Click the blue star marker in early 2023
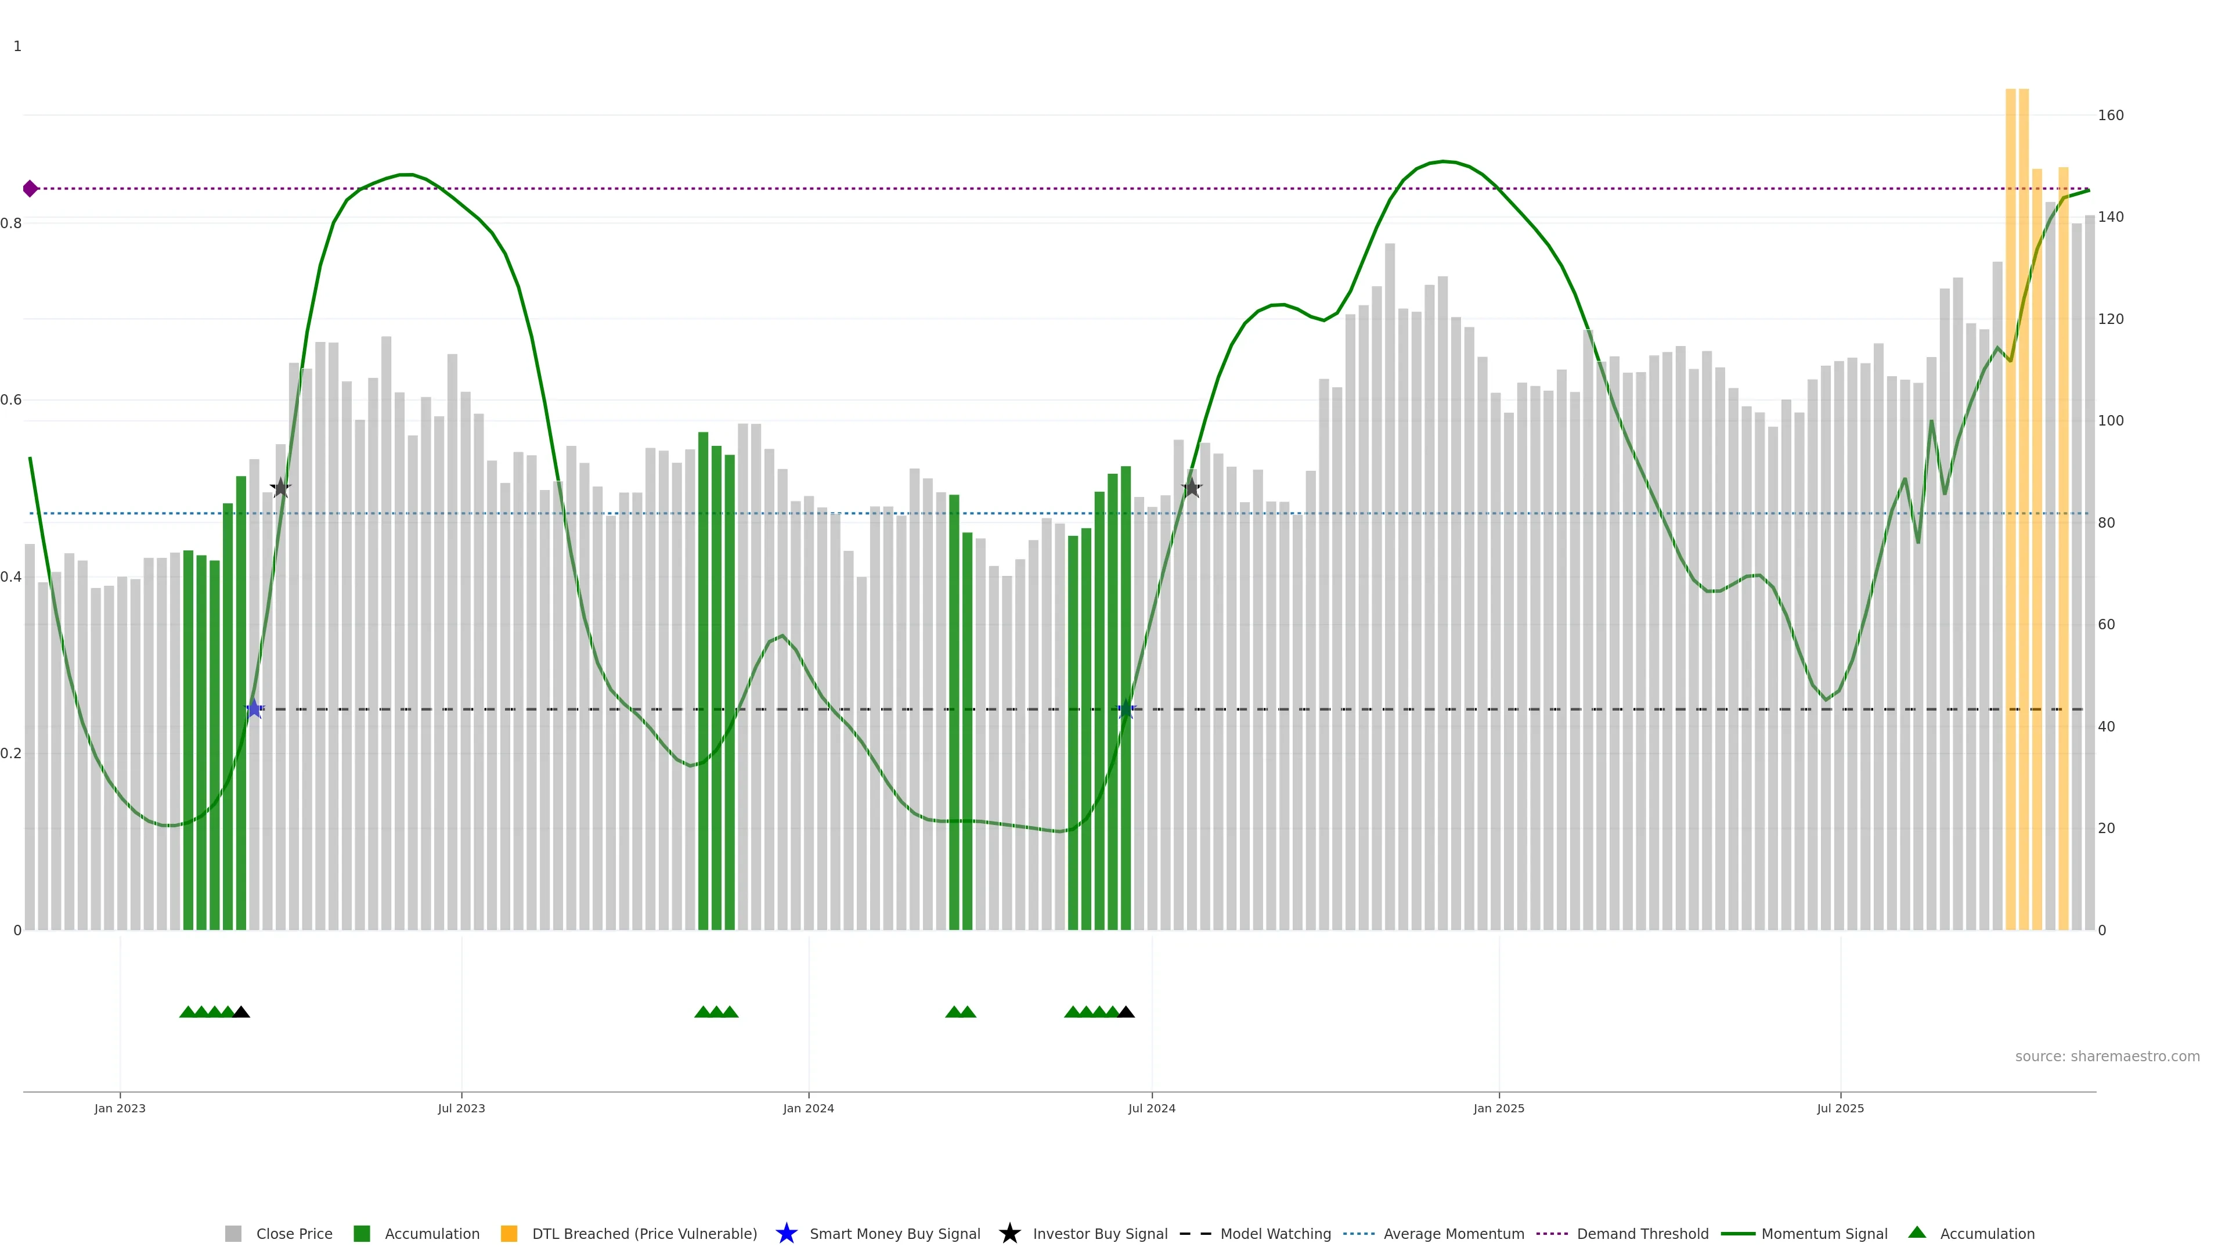Screen dimensions: 2229x1254 (x=254, y=709)
